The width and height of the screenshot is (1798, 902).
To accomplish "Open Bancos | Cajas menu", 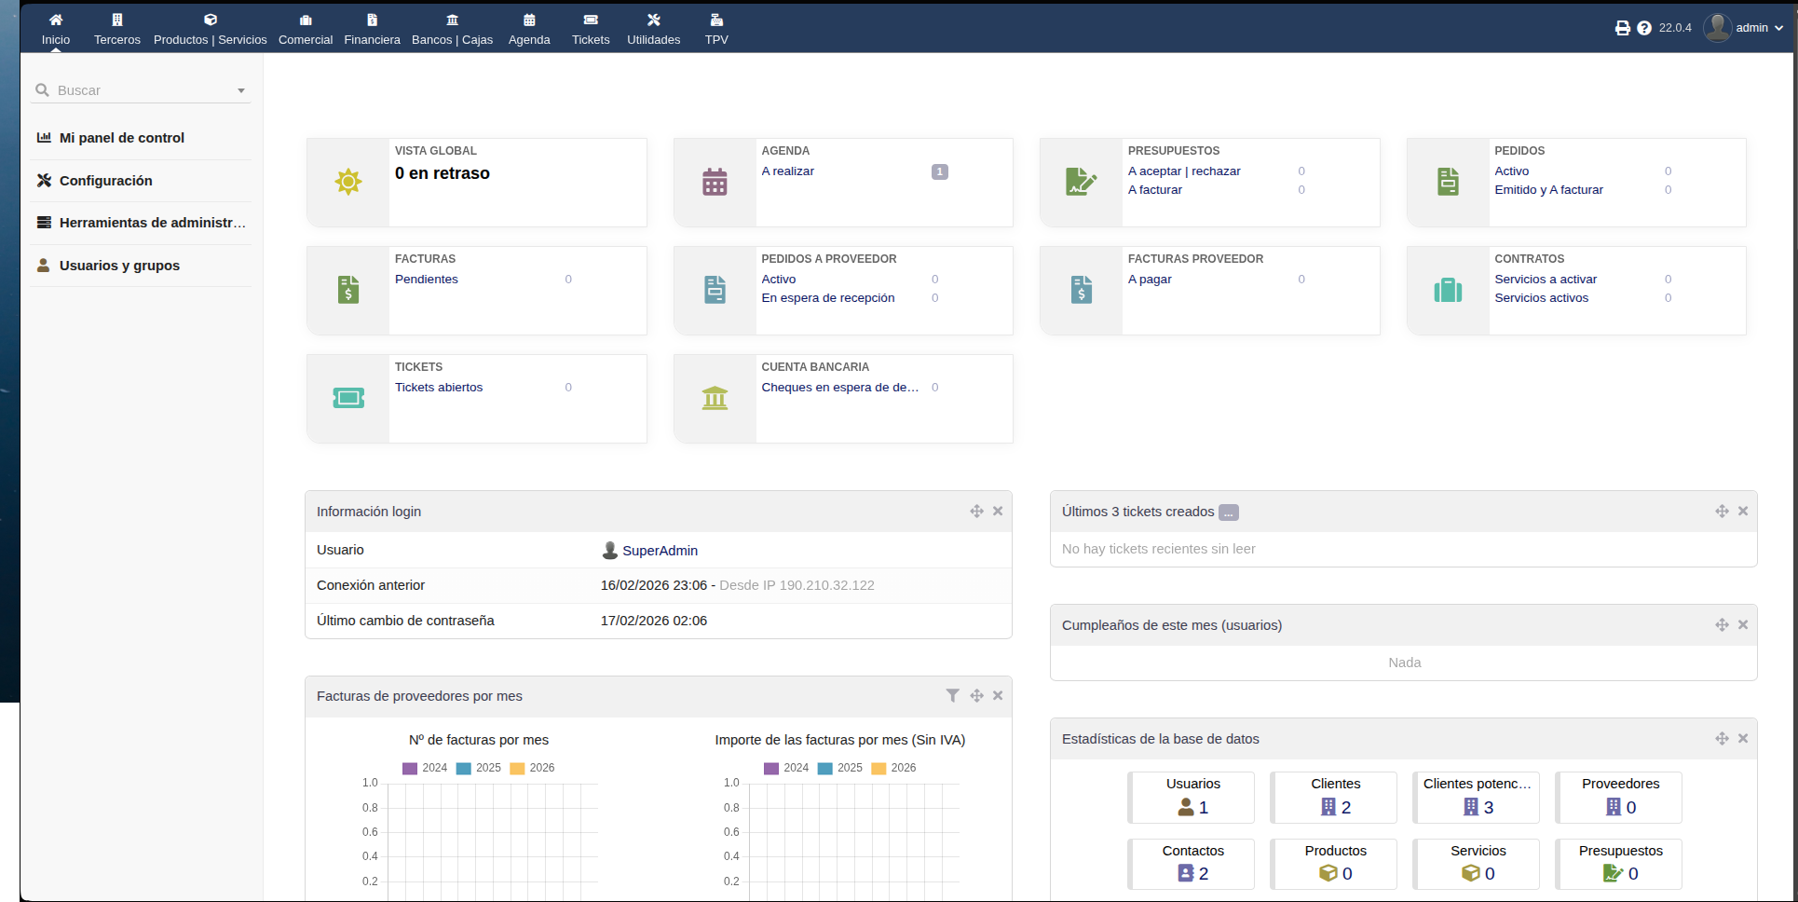I will coord(453,29).
